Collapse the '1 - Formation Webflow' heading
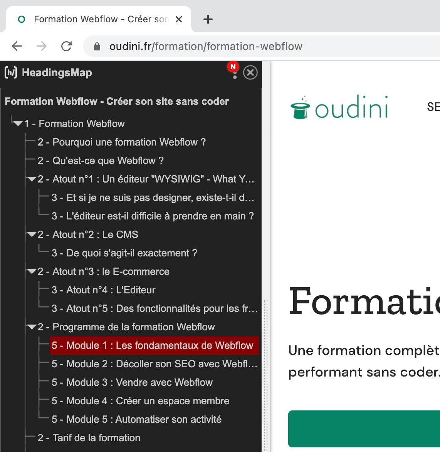440x452 pixels. [18, 124]
